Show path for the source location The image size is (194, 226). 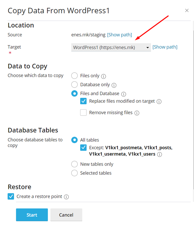point(119,35)
